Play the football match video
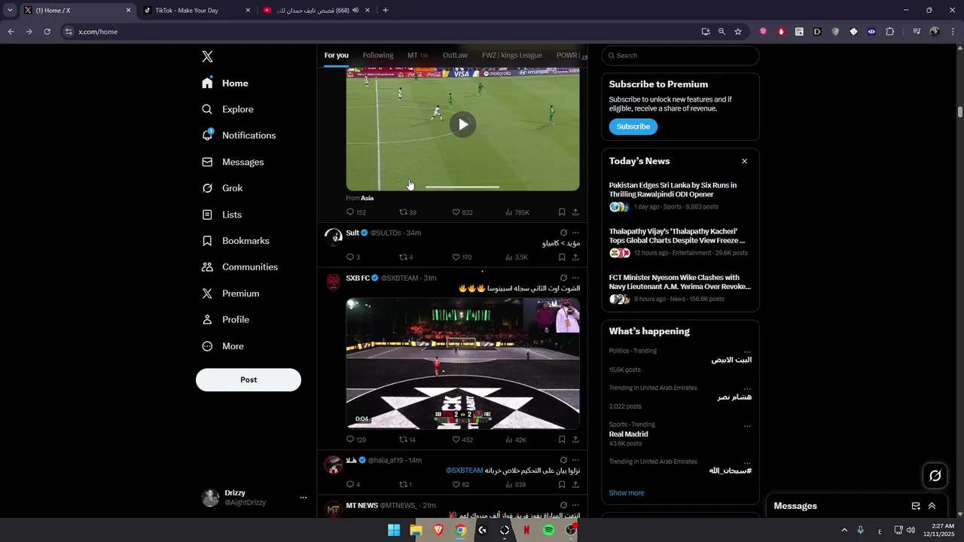Image resolution: width=964 pixels, height=542 pixels. pyautogui.click(x=463, y=124)
